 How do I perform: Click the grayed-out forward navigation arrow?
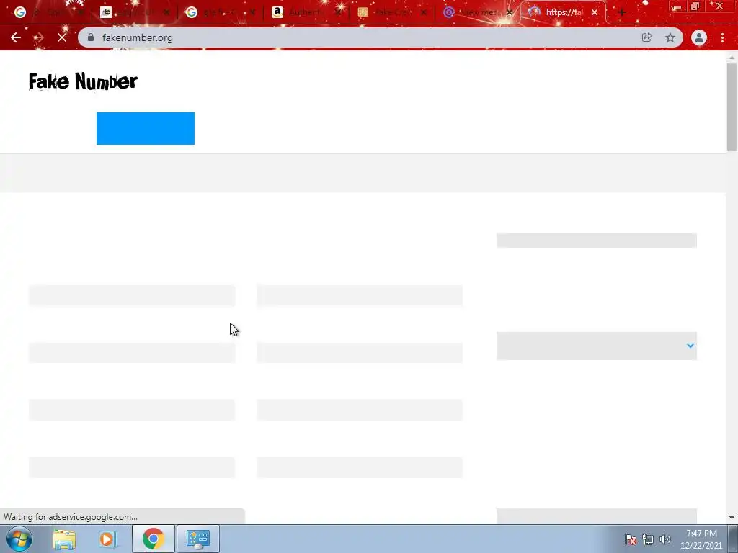pos(39,37)
